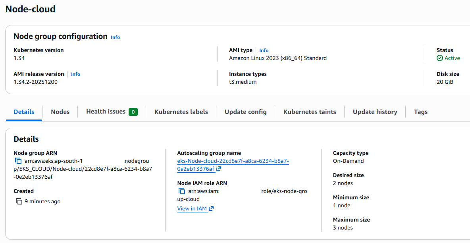The height and width of the screenshot is (243, 470).
Task: Switch to the Tags tab
Action: (x=420, y=112)
